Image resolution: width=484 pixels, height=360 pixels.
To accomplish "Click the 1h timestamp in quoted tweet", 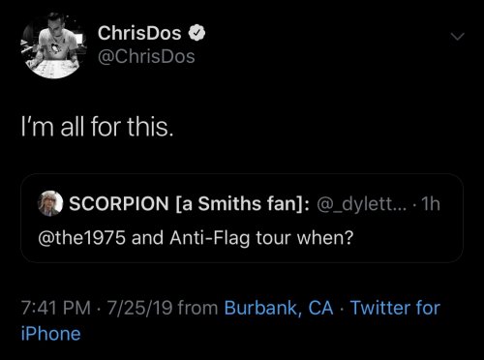I will coord(431,204).
